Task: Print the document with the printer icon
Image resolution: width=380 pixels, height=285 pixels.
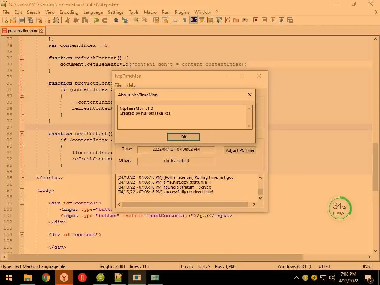Action: [56, 20]
